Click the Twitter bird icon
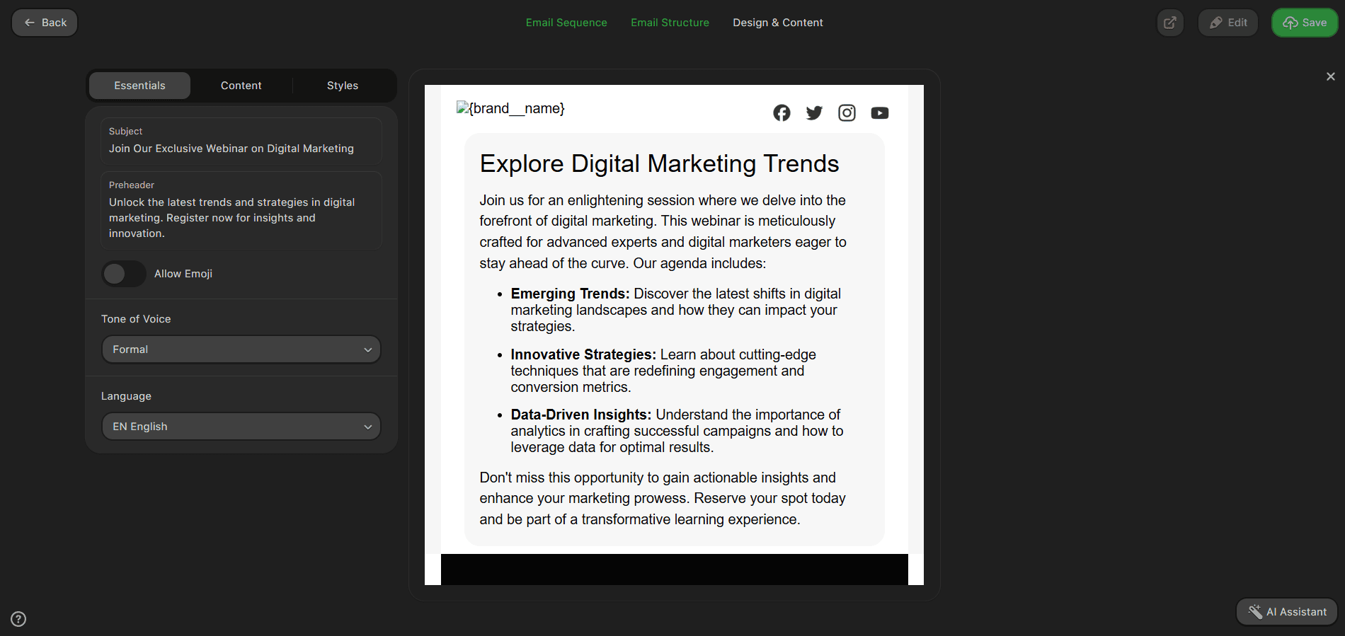Image resolution: width=1345 pixels, height=636 pixels. [x=814, y=113]
